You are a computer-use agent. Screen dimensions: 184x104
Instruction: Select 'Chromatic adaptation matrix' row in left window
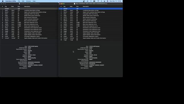29,36
